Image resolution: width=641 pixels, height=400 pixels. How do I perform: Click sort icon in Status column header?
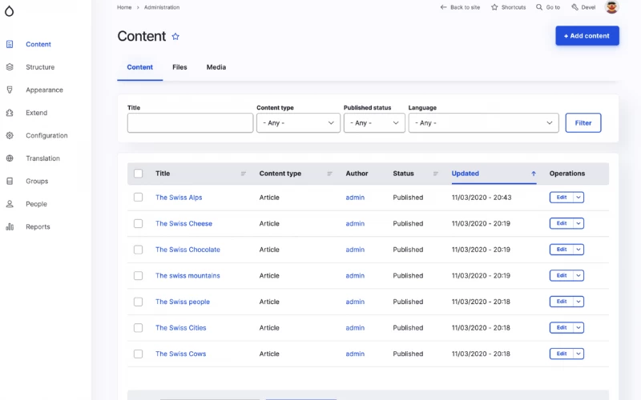(435, 174)
